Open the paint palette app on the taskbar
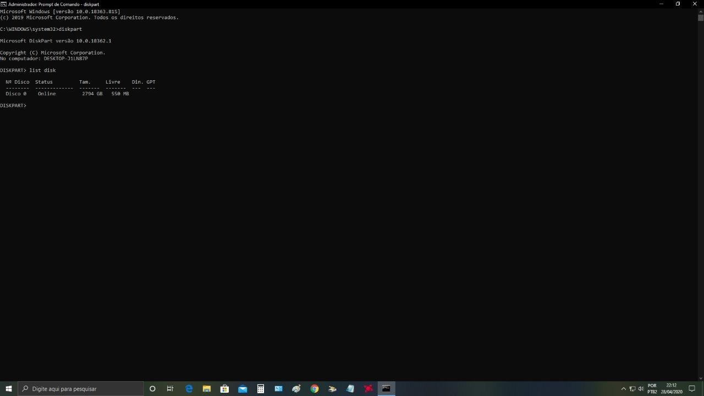Viewport: 704px width, 396px height. pos(296,389)
